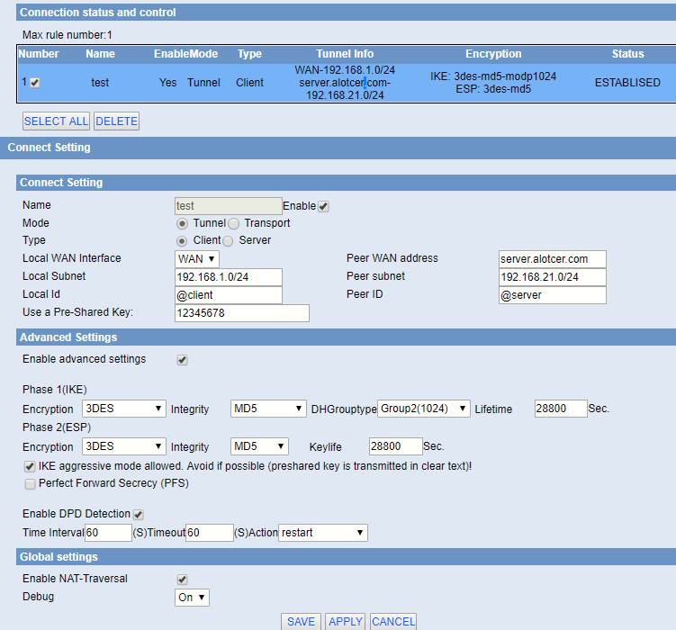Screen dimensions: 676x630
Task: Open the Local WAN Interface dropdown
Action: (x=196, y=259)
